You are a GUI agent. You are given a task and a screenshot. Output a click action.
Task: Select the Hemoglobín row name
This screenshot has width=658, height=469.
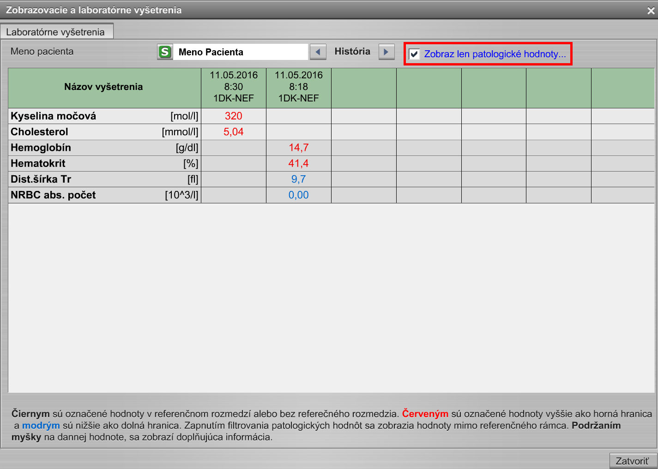41,148
